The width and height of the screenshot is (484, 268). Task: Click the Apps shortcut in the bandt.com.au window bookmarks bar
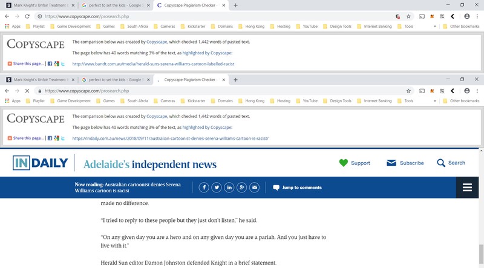(x=13, y=26)
